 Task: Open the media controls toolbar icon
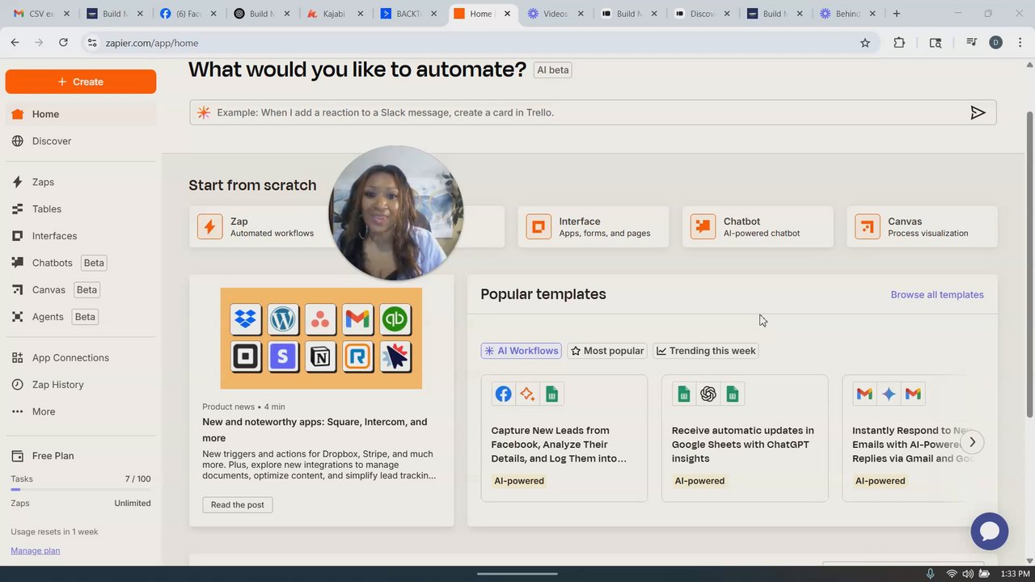coord(972,43)
